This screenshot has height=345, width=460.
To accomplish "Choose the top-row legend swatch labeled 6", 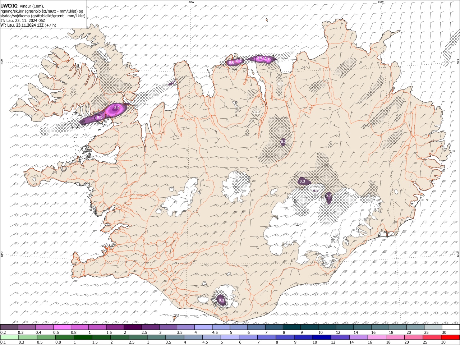I will pyautogui.click(x=256, y=327).
